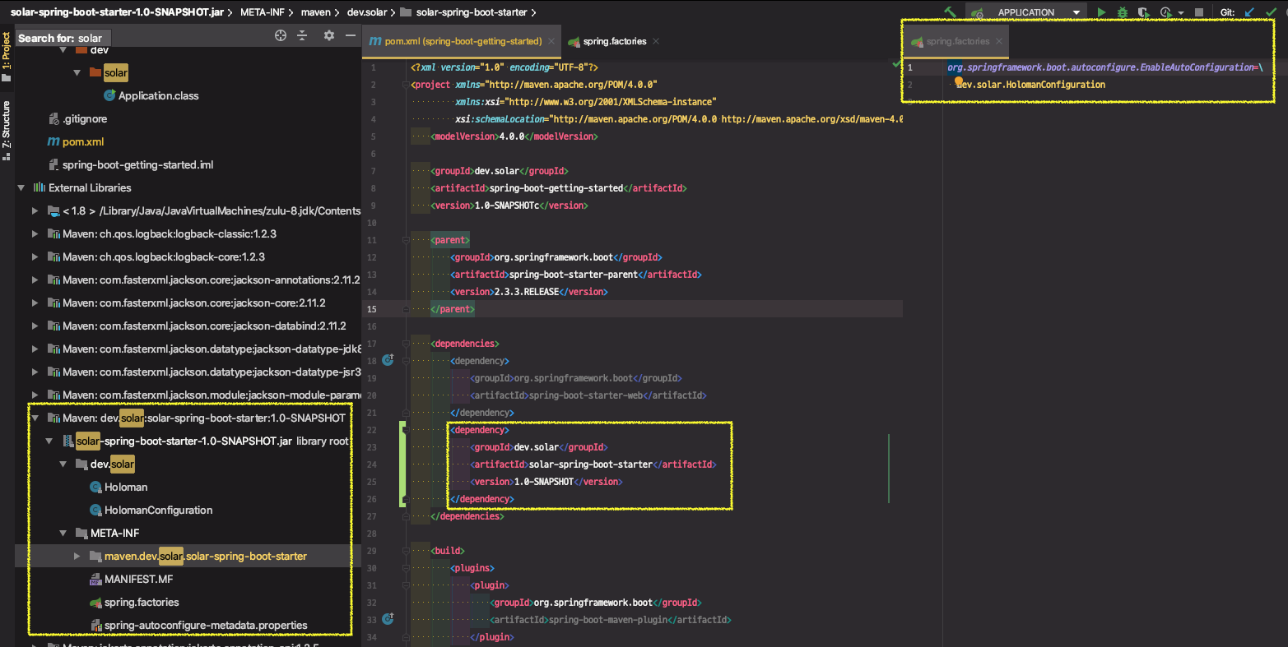Expand the zulu-8 JDK library node
Viewport: 1288px width, 647px height.
pyautogui.click(x=35, y=210)
